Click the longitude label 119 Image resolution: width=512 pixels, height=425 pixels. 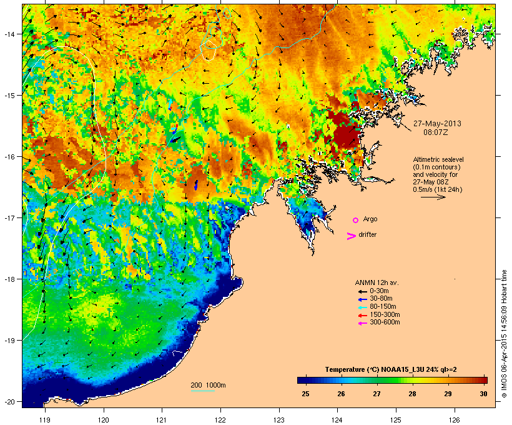tap(45, 420)
